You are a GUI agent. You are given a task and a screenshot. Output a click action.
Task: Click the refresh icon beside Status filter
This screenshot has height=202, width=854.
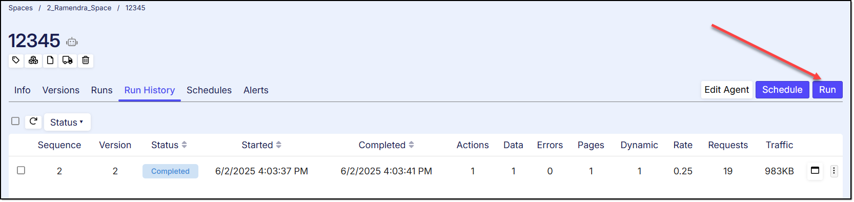pos(33,122)
